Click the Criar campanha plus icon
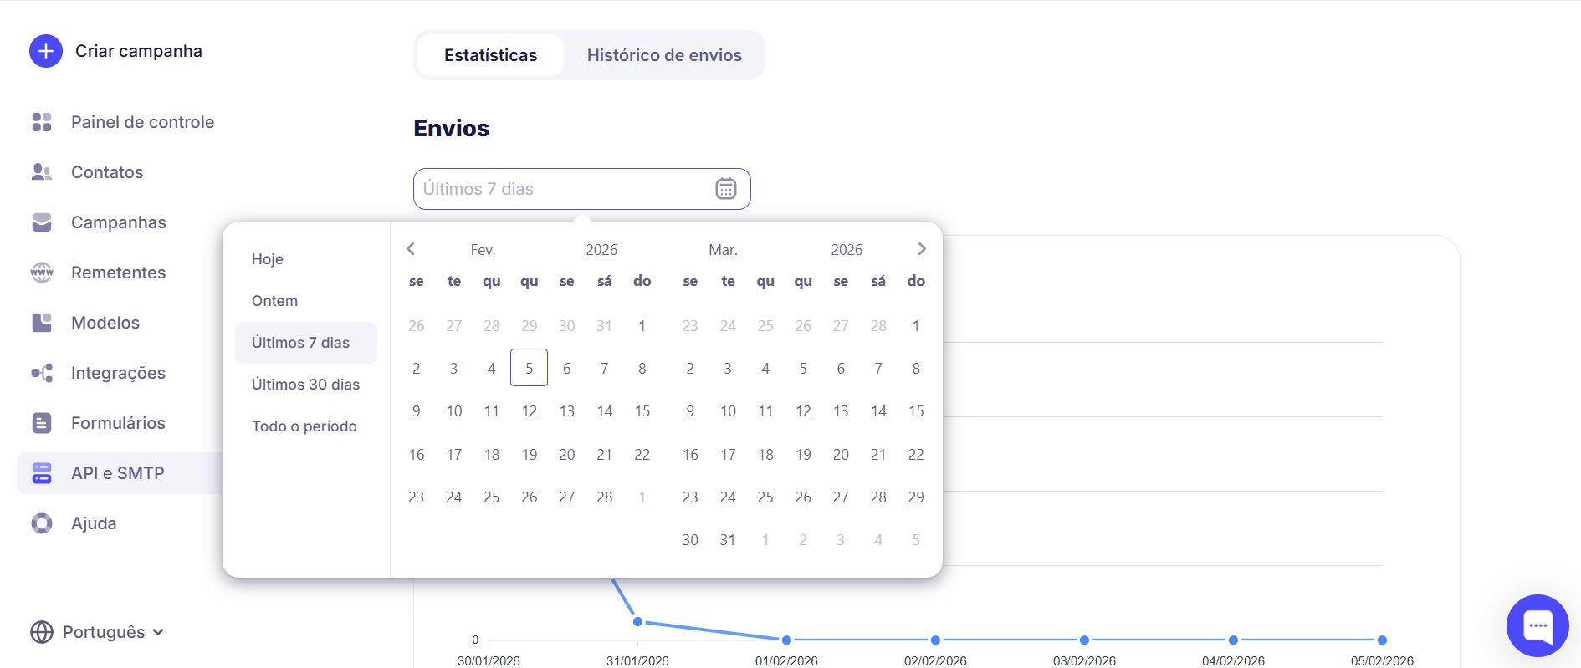 click(x=46, y=51)
